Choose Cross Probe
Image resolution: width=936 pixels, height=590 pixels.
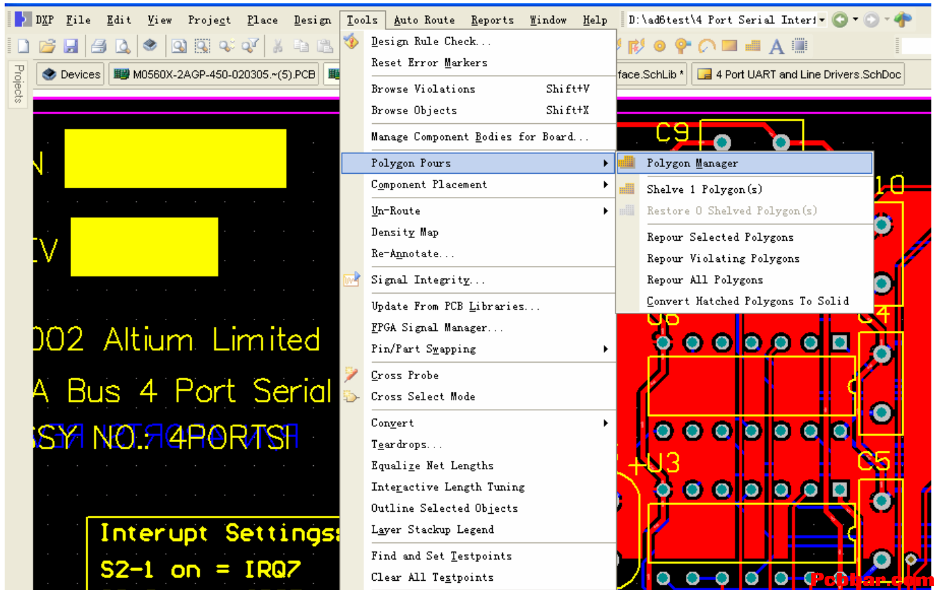coord(478,375)
